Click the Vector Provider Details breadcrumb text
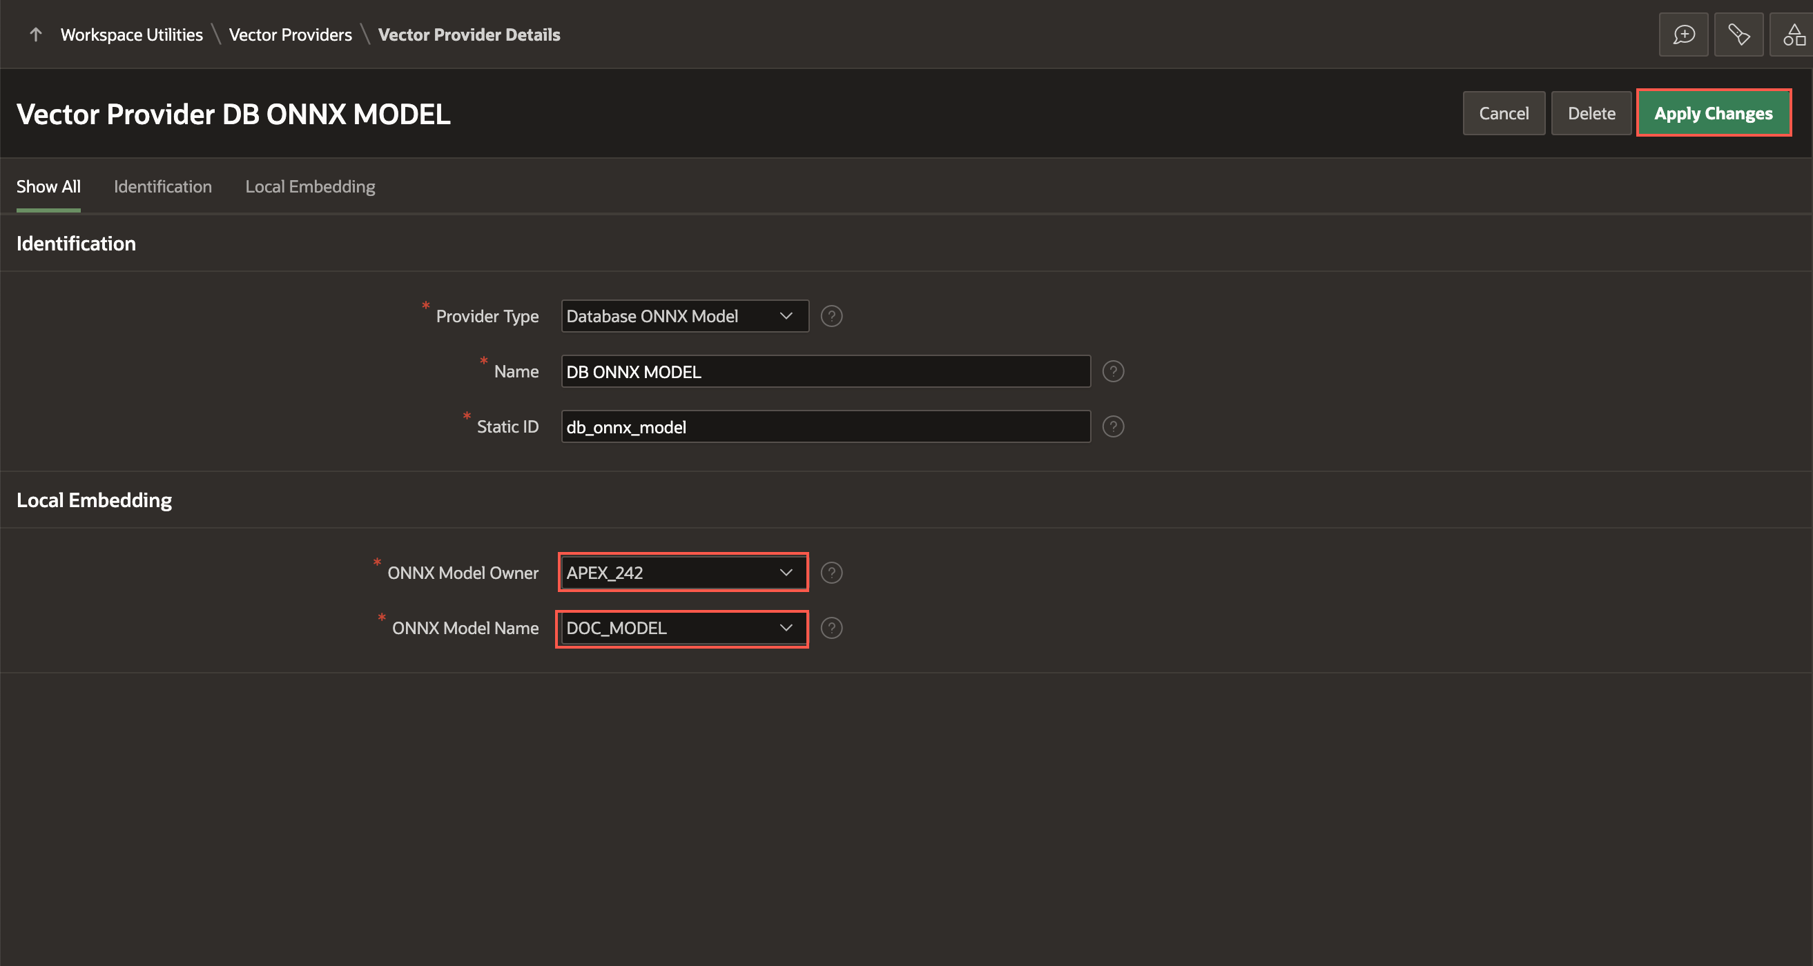This screenshot has height=966, width=1813. click(469, 34)
